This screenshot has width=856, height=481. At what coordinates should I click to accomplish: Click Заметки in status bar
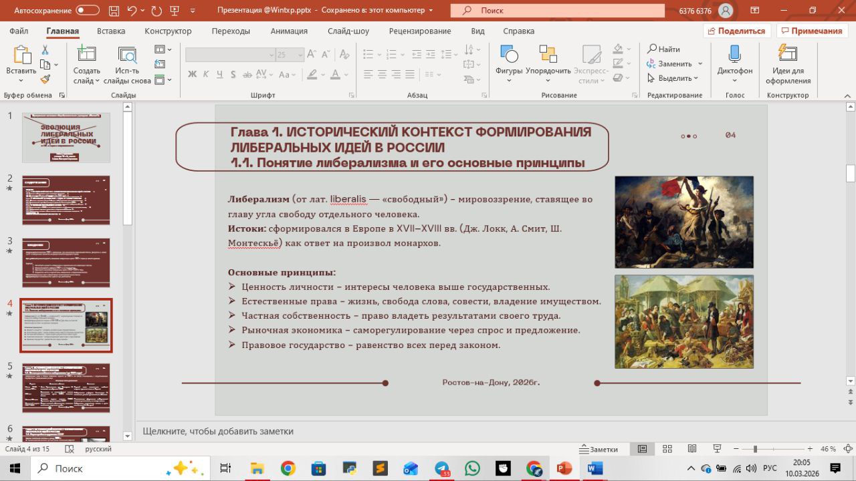(599, 450)
